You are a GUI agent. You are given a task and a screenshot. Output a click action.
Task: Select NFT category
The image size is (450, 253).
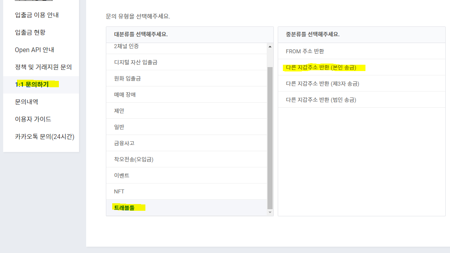(186, 191)
